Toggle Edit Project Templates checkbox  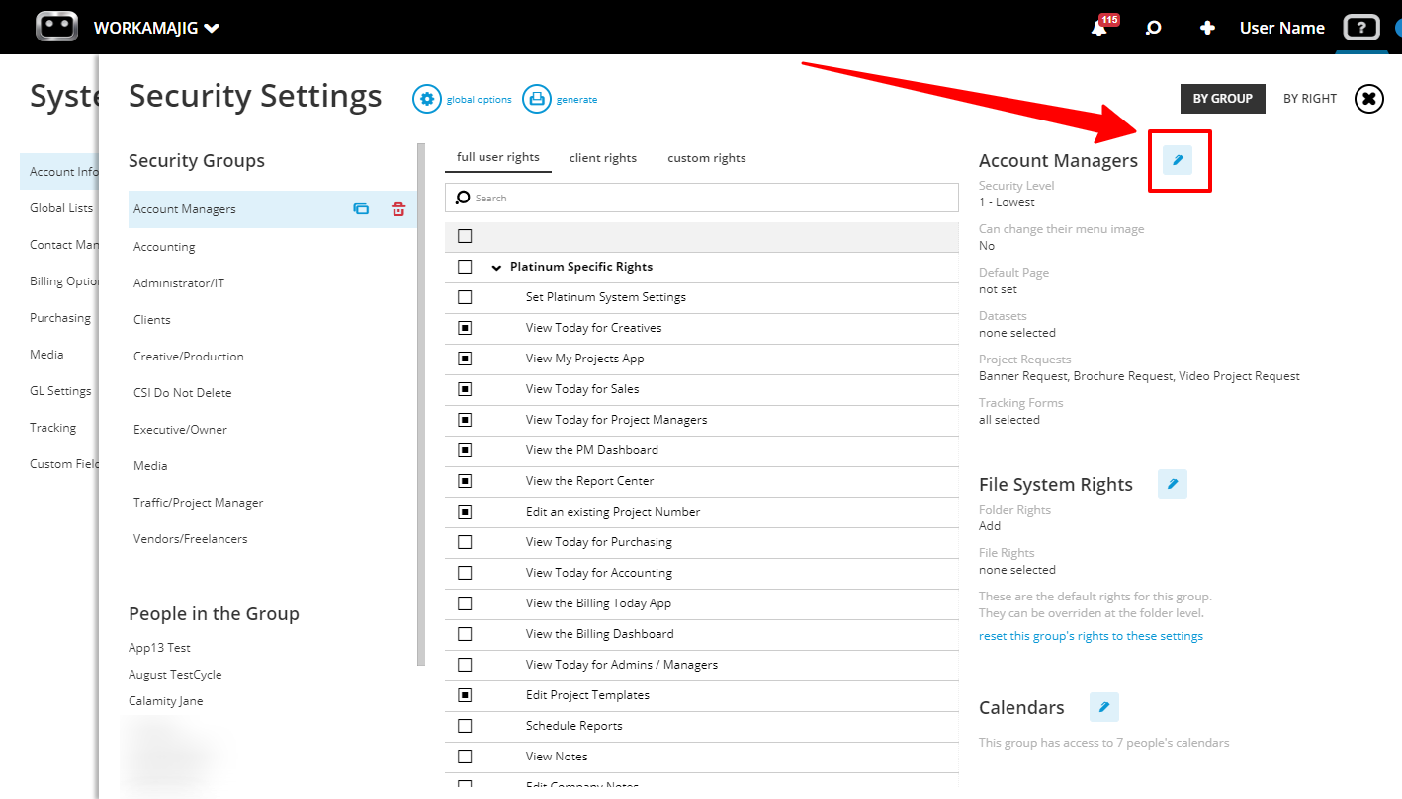click(465, 695)
